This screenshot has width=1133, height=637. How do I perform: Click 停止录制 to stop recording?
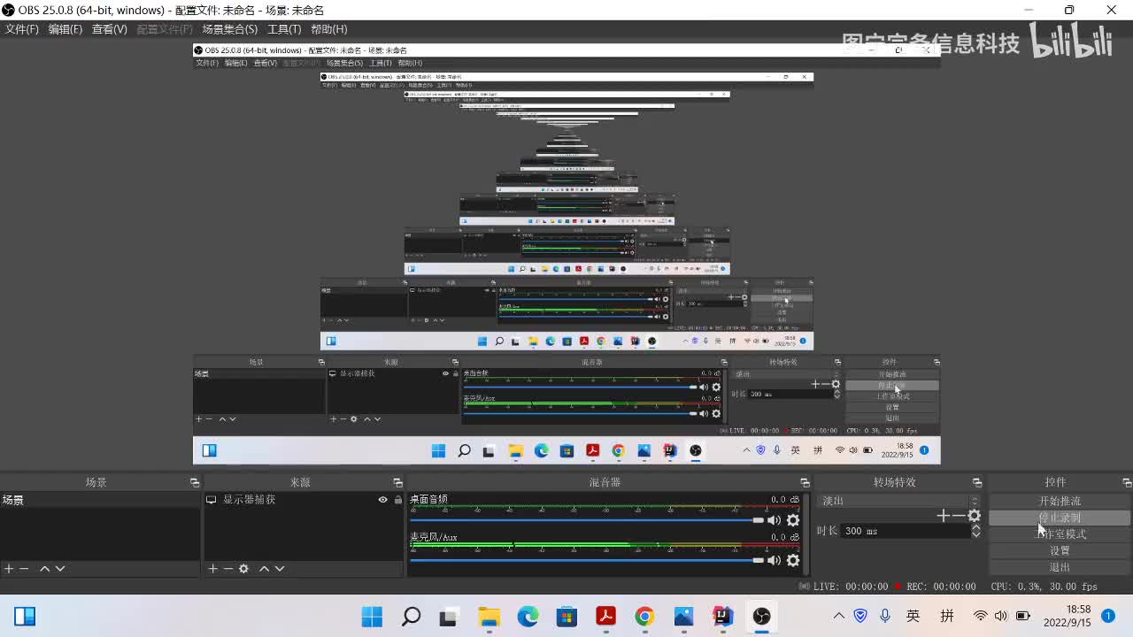1060,518
